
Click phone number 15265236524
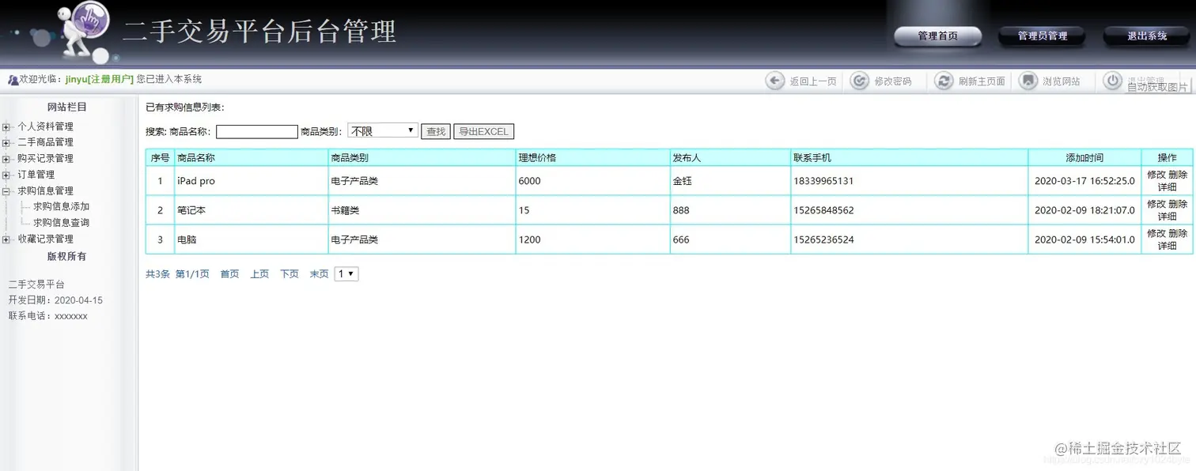click(x=823, y=239)
